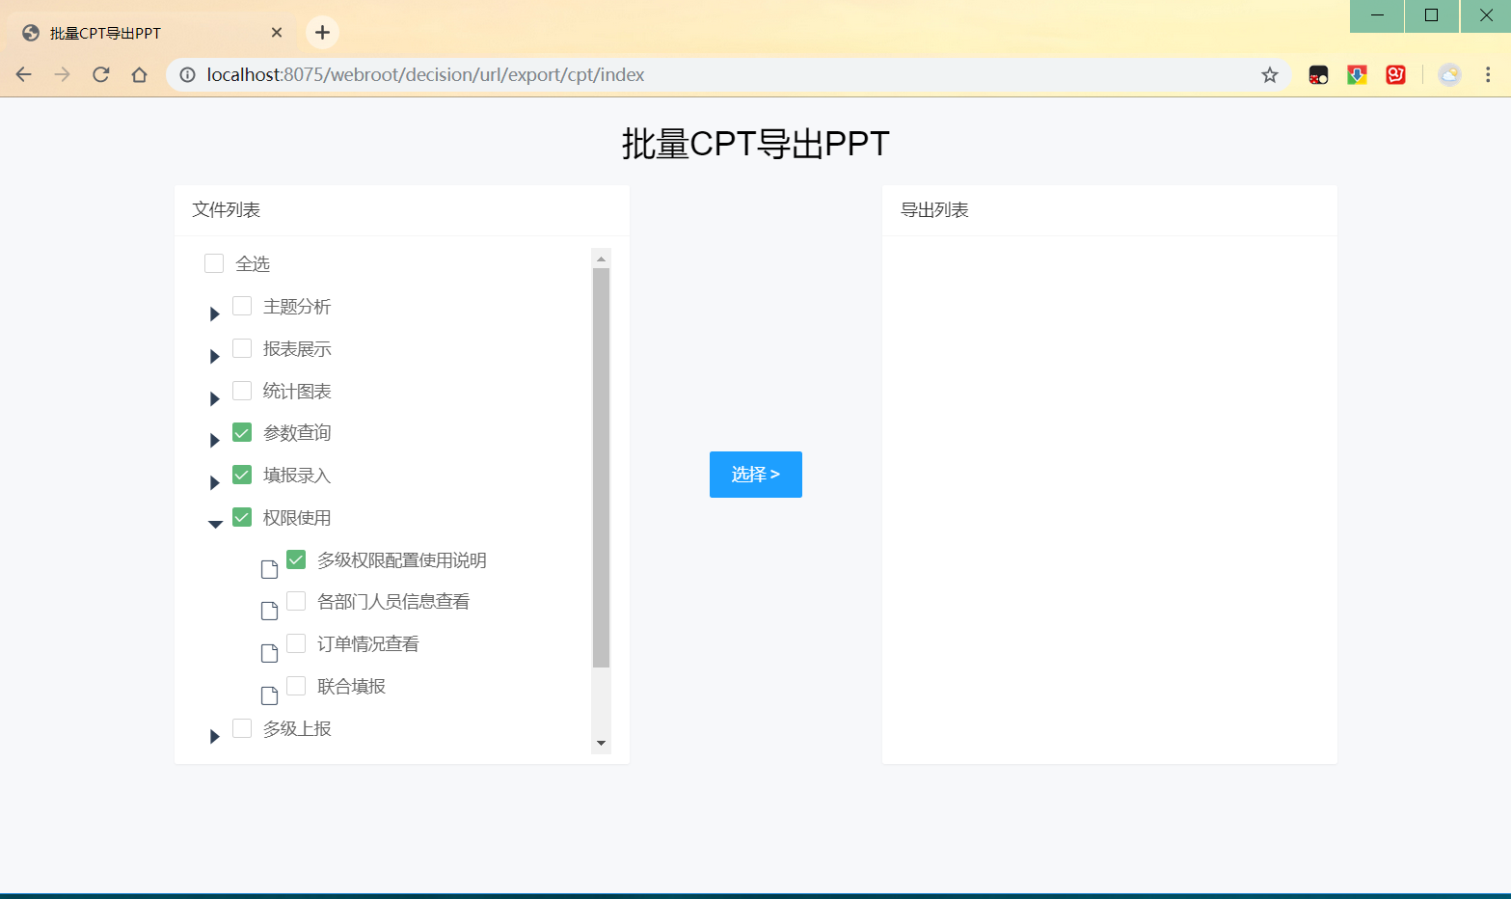Click the 填报录入 tree label
The height and width of the screenshot is (899, 1511).
pos(297,476)
